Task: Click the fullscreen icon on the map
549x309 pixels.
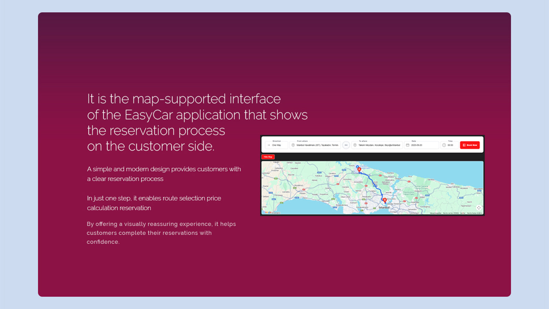Action: pyautogui.click(x=478, y=207)
